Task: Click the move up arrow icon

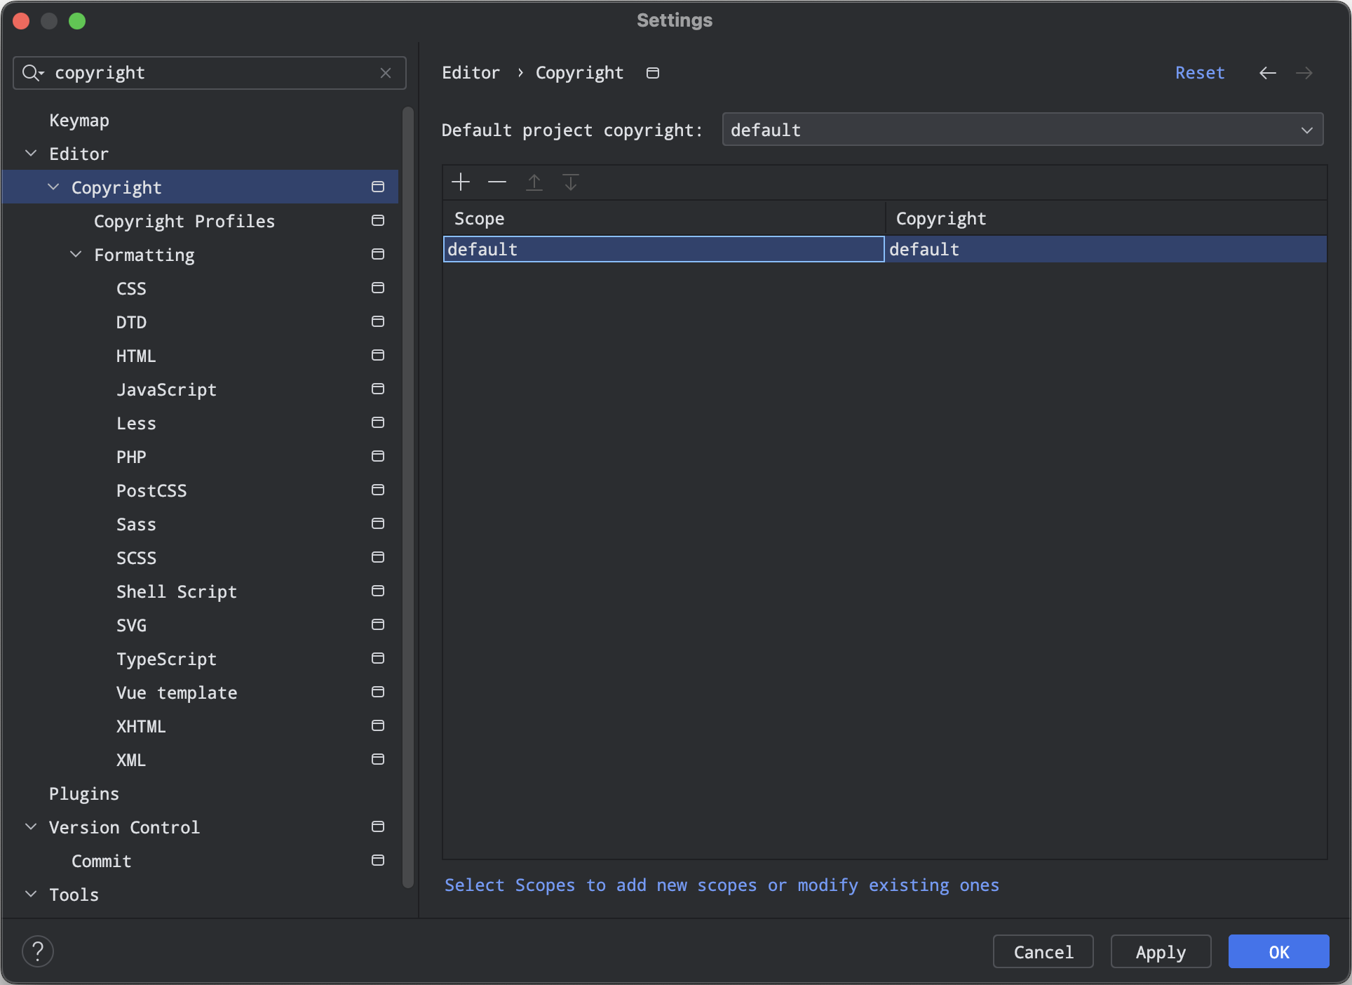Action: point(534,182)
